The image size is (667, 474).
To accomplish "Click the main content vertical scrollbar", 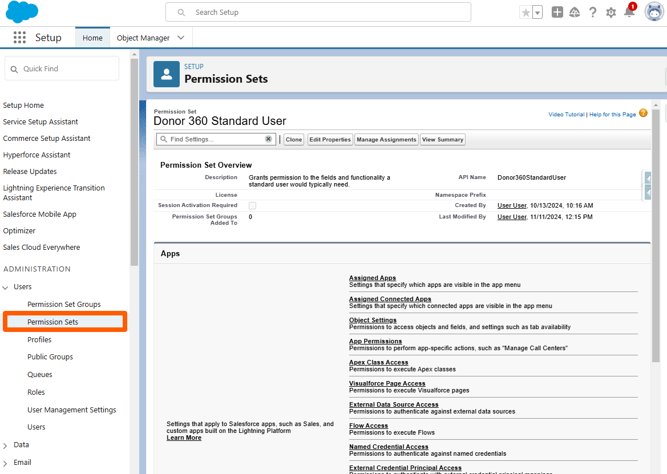I will pyautogui.click(x=656, y=236).
